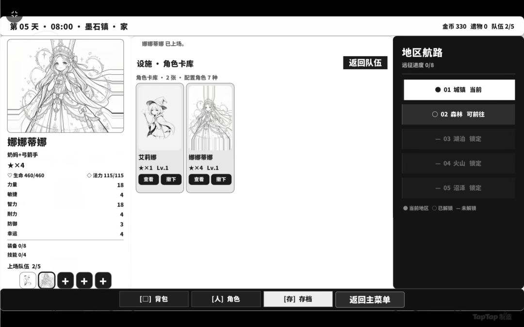Viewport: 524px width, 327px height.
Task: Select first team slot with 艾莉娜 avatar
Action: [28, 280]
